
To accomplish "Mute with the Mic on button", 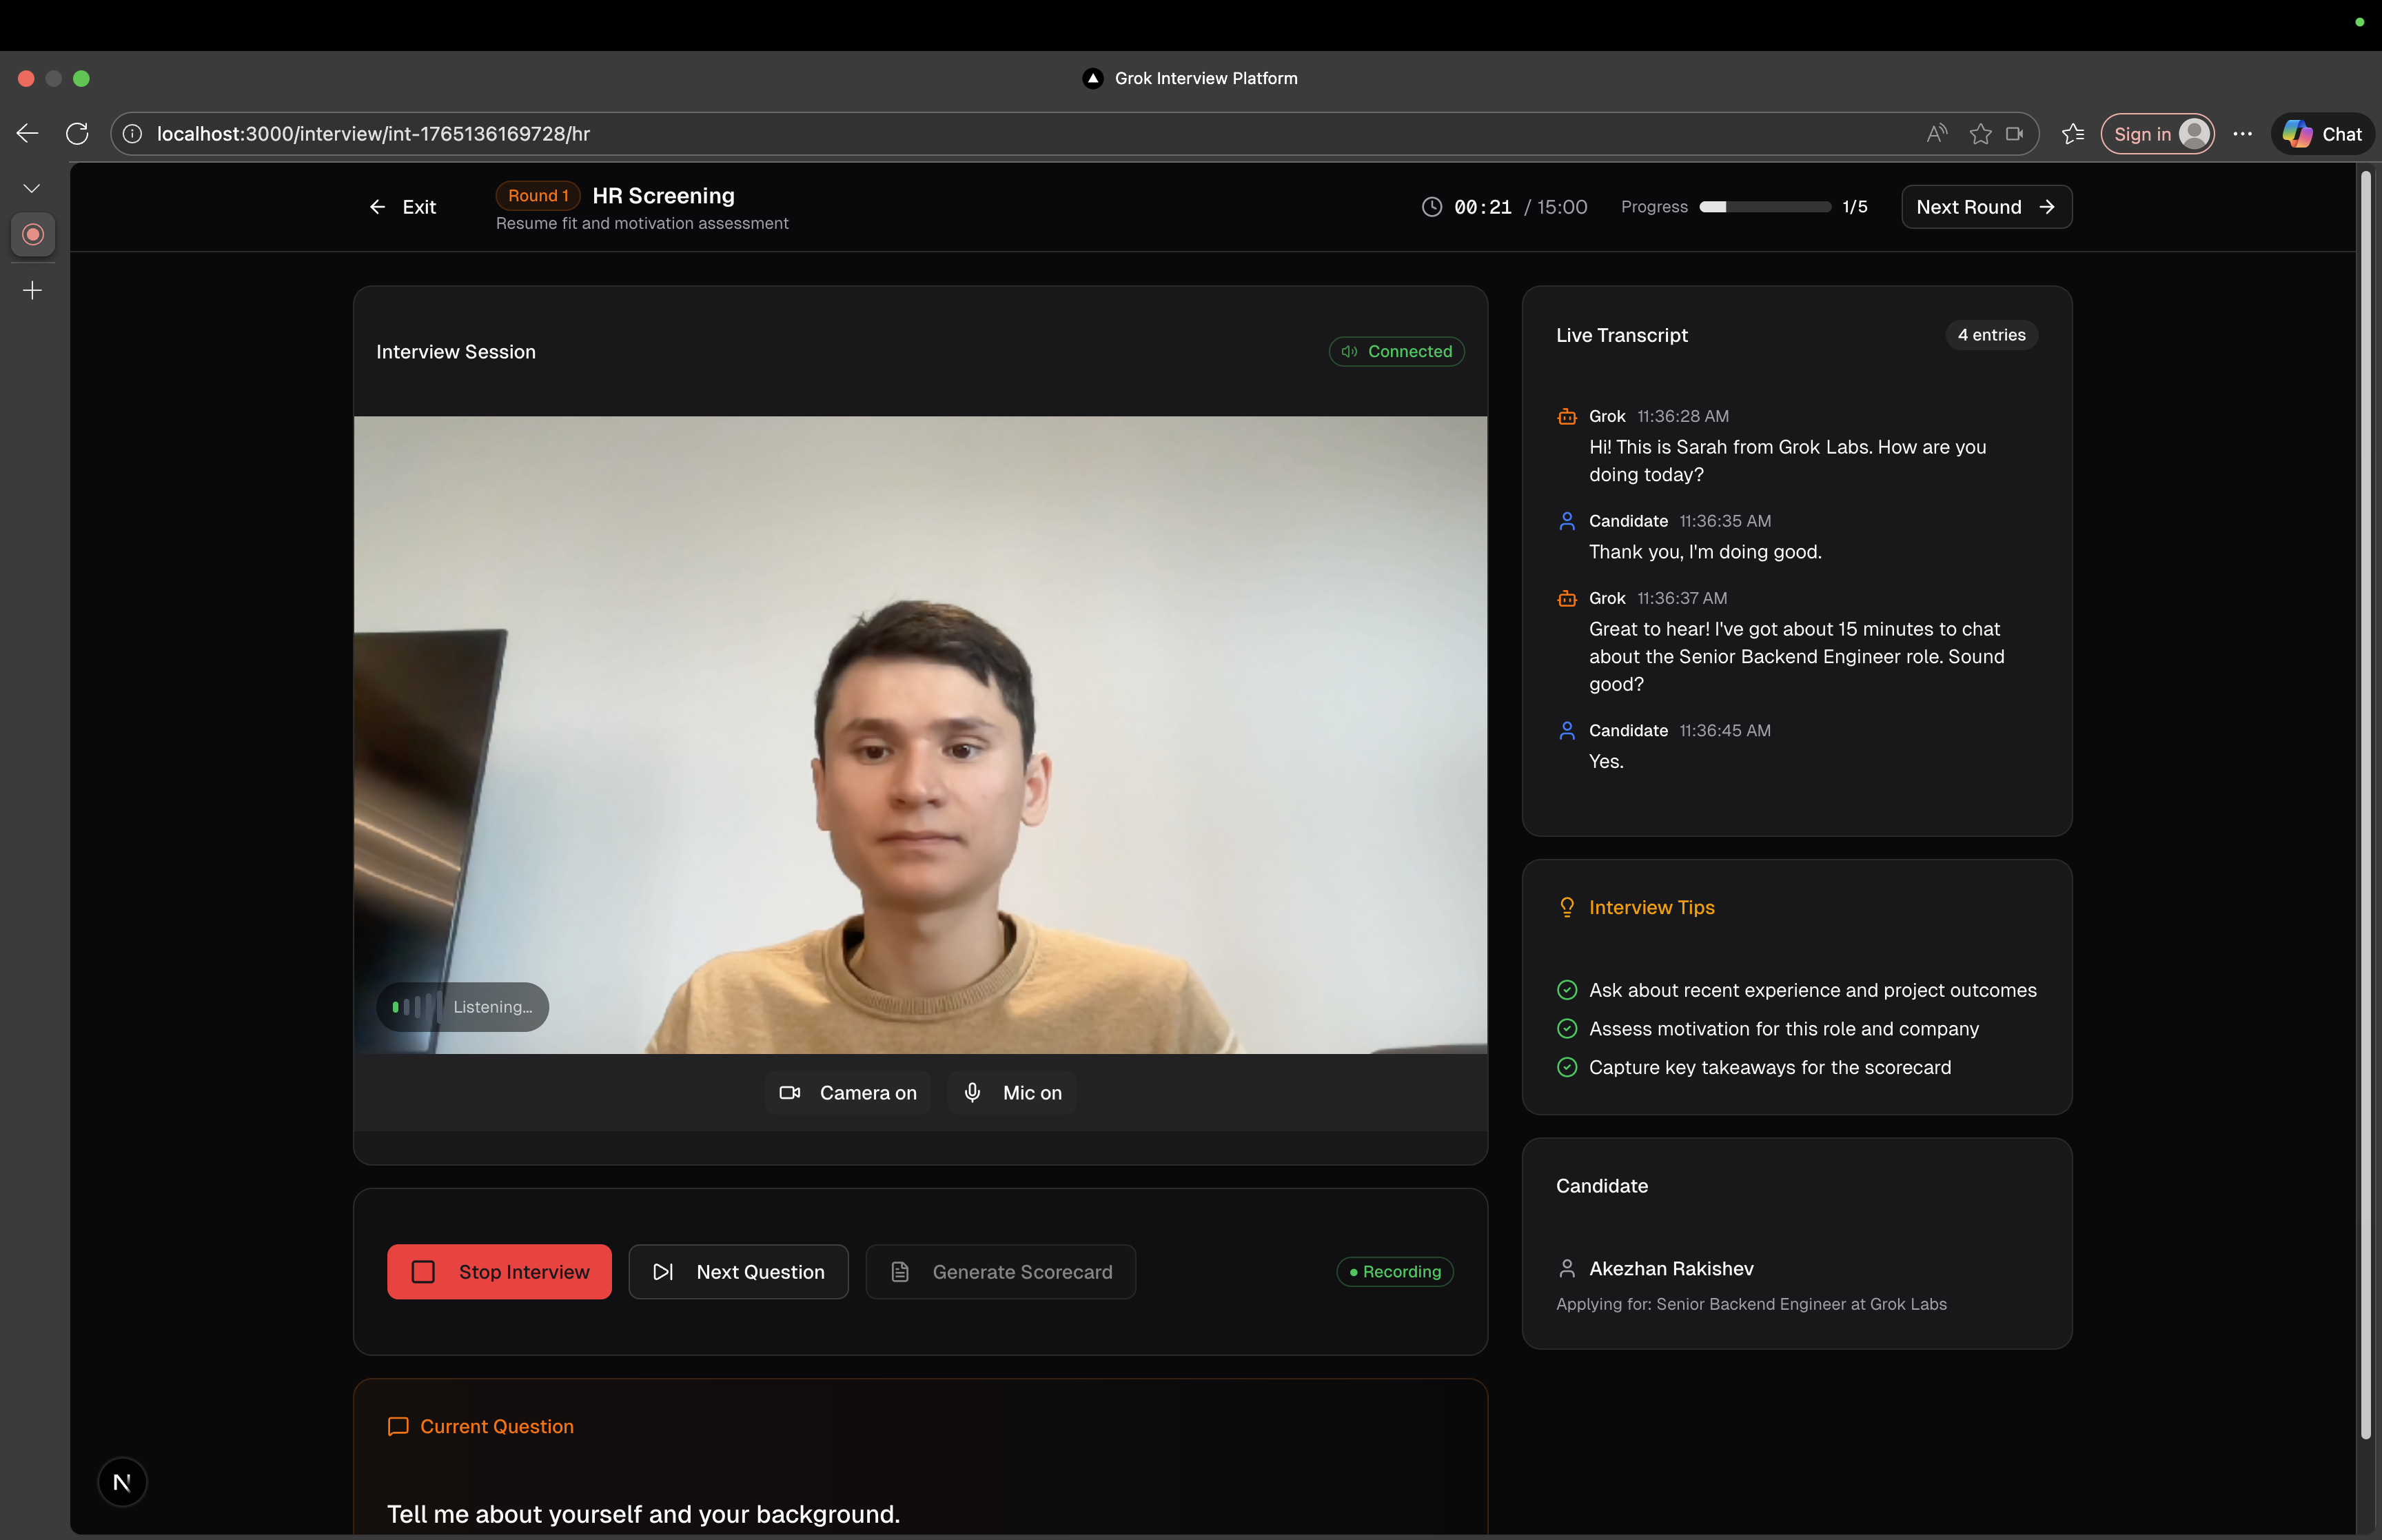I will pyautogui.click(x=1012, y=1093).
